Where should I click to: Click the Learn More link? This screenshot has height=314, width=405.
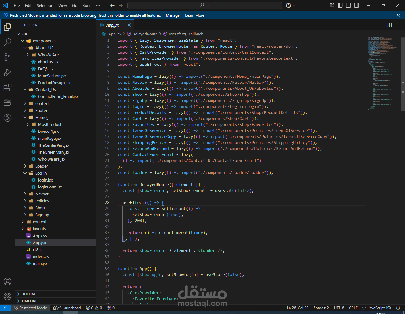point(195,15)
